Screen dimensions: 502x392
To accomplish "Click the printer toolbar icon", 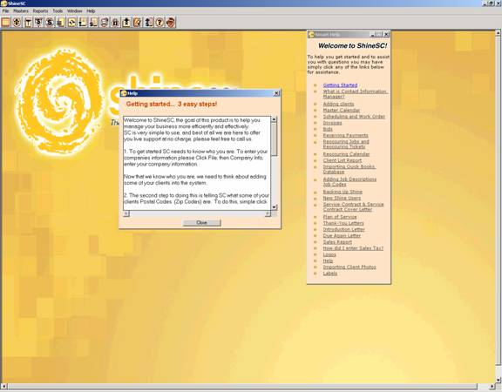I will 105,23.
